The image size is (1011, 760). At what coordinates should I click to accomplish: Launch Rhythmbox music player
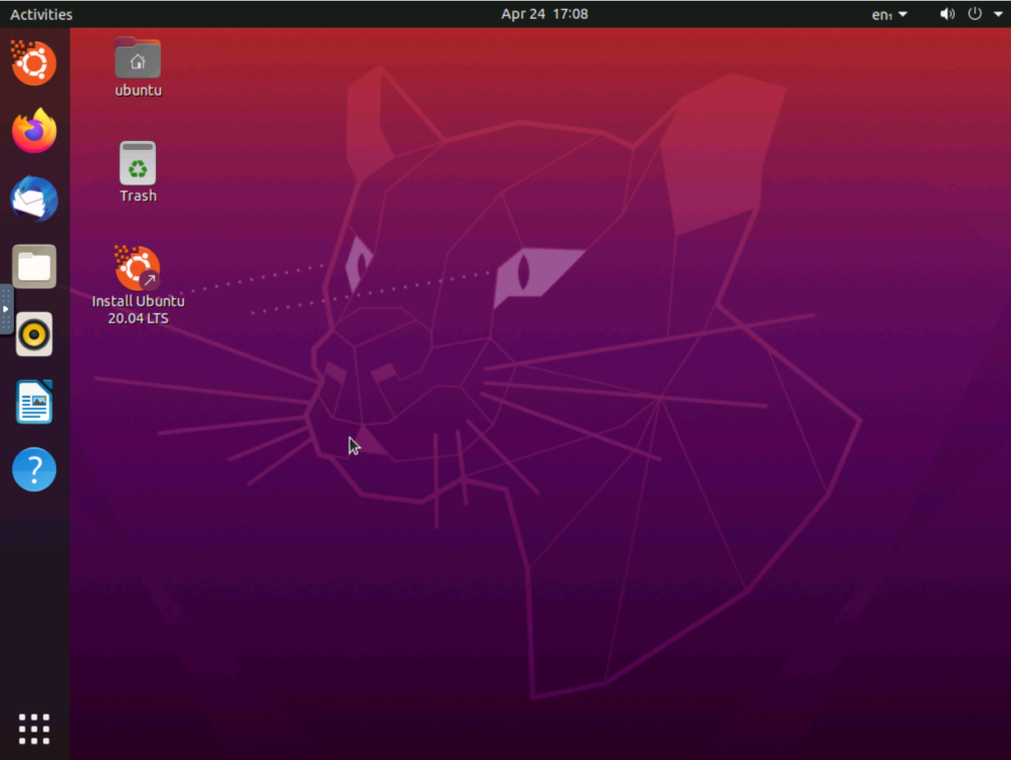click(34, 335)
